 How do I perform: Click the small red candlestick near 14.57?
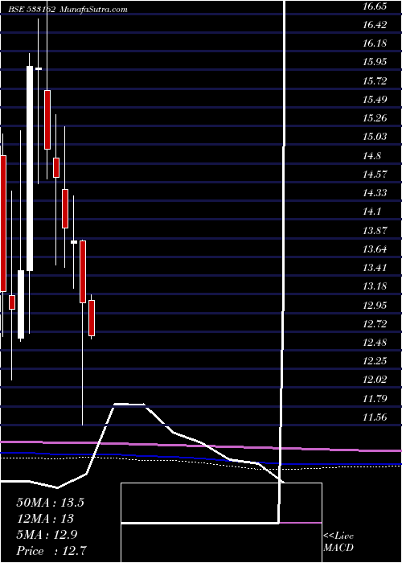56,167
